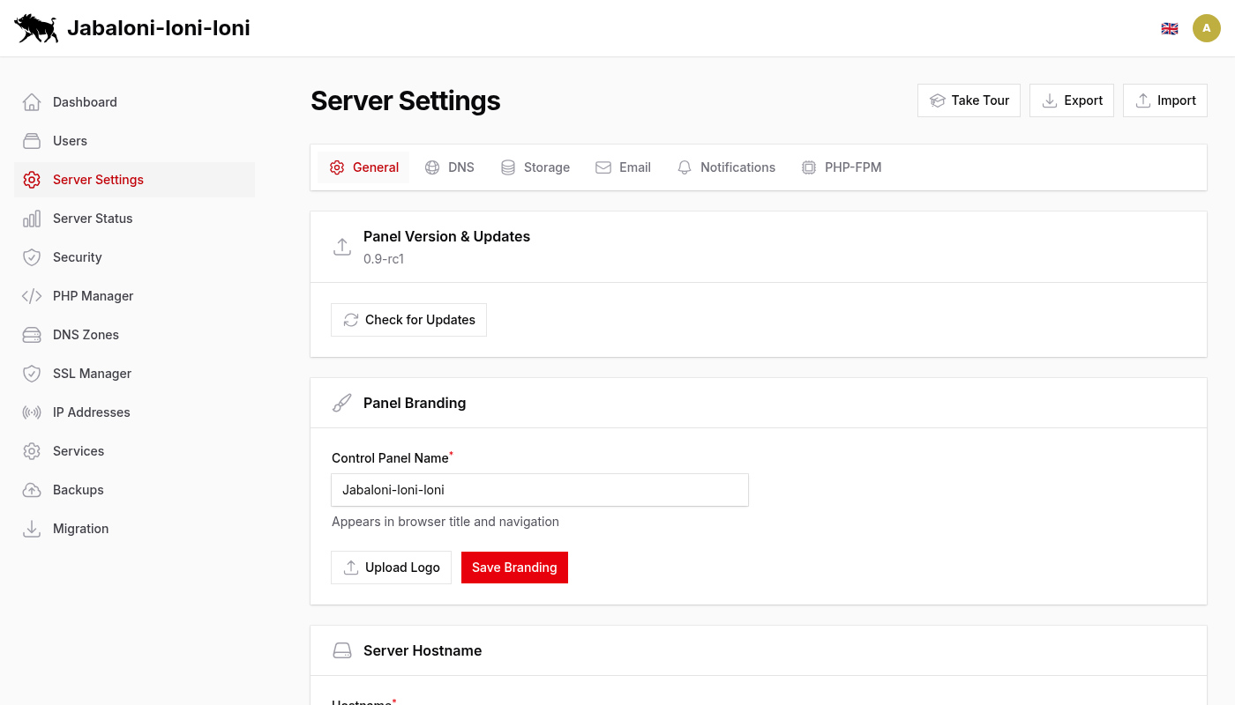
Task: Open the UK flag language selector
Action: (x=1170, y=27)
